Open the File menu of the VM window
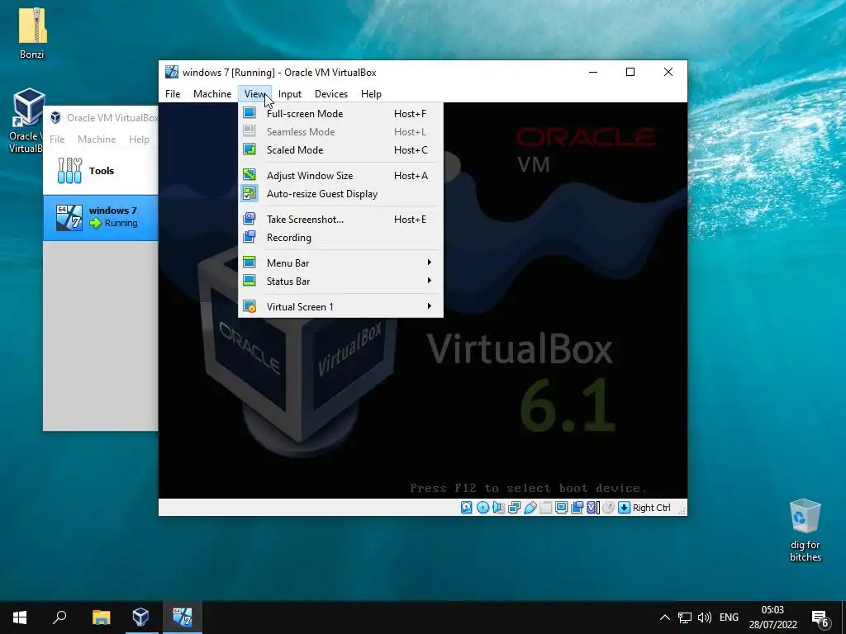The width and height of the screenshot is (846, 634). tap(173, 94)
